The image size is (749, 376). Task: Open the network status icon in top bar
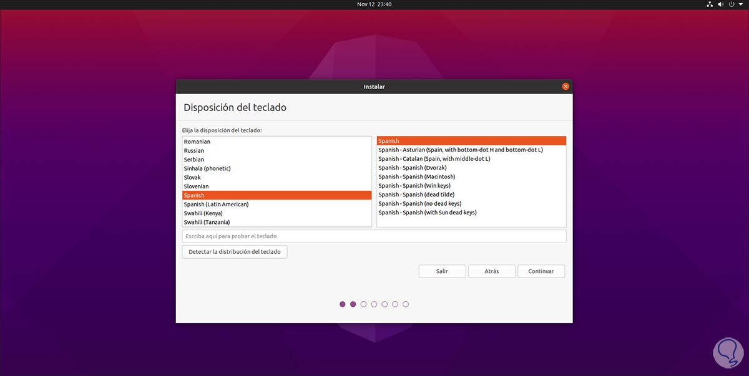[710, 4]
